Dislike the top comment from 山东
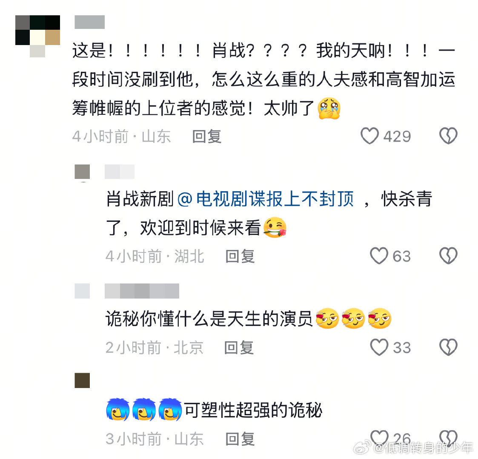 pyautogui.click(x=448, y=136)
